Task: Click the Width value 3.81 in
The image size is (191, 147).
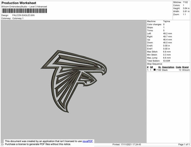Action: [x=186, y=11]
